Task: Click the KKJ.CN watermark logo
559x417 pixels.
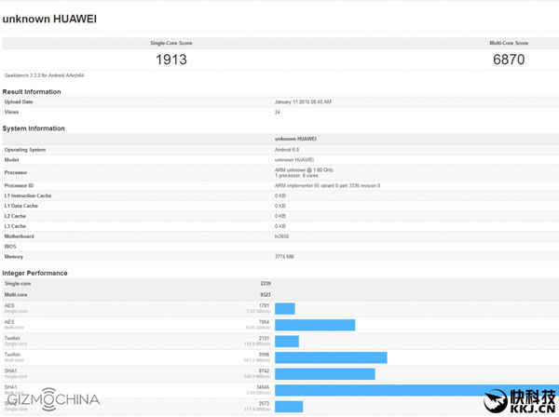Action: (x=523, y=399)
